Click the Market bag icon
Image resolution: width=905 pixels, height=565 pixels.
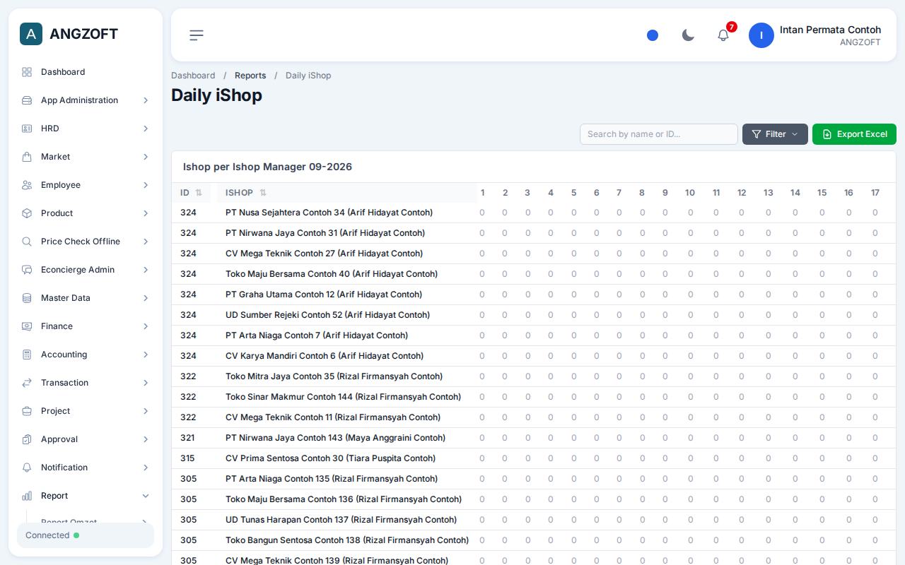[x=27, y=157]
